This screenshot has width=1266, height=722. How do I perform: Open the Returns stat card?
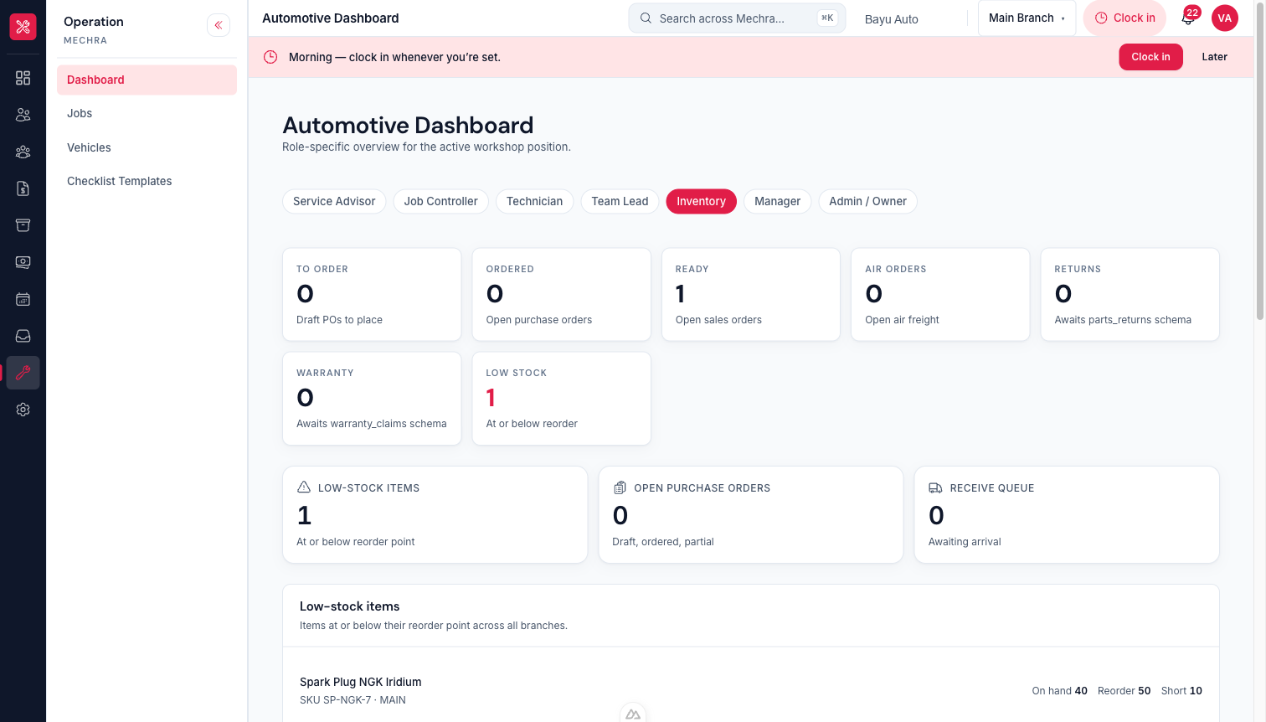[x=1130, y=294]
